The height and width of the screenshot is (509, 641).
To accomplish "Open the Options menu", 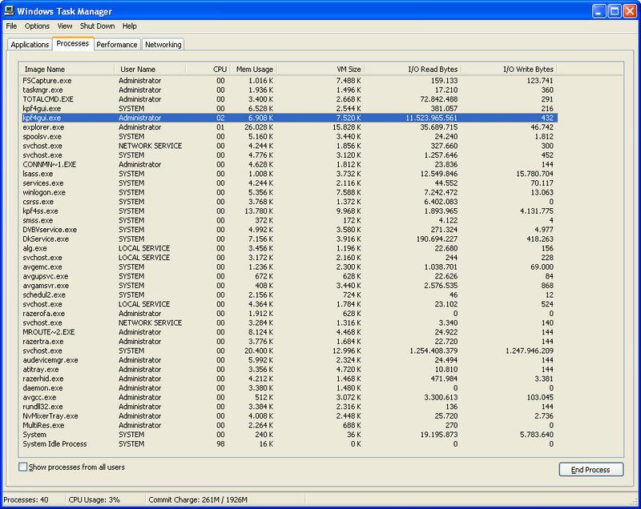I will tap(37, 26).
